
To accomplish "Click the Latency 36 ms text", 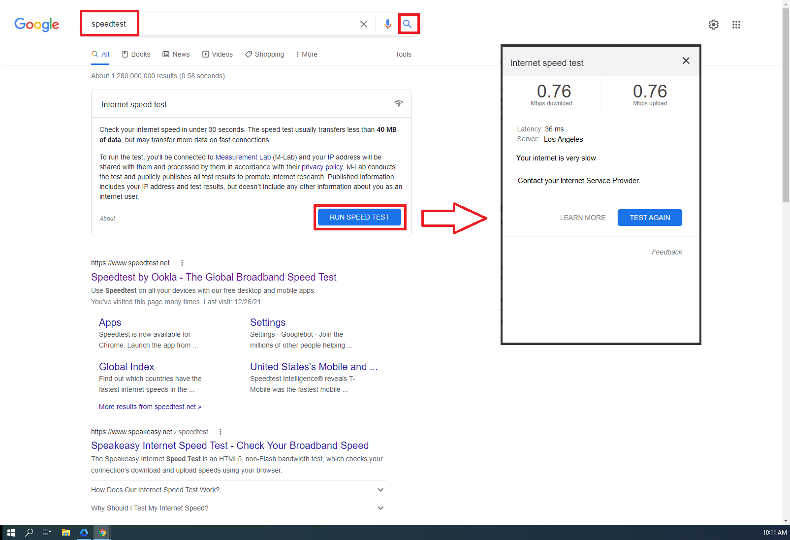I will point(540,129).
